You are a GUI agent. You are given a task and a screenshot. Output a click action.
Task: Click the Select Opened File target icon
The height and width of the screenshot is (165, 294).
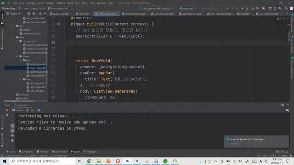click(x=28, y=14)
